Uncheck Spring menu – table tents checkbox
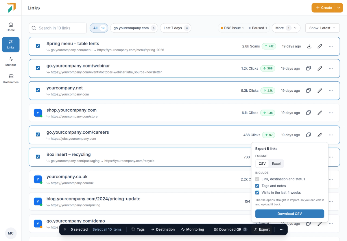 pos(38,46)
